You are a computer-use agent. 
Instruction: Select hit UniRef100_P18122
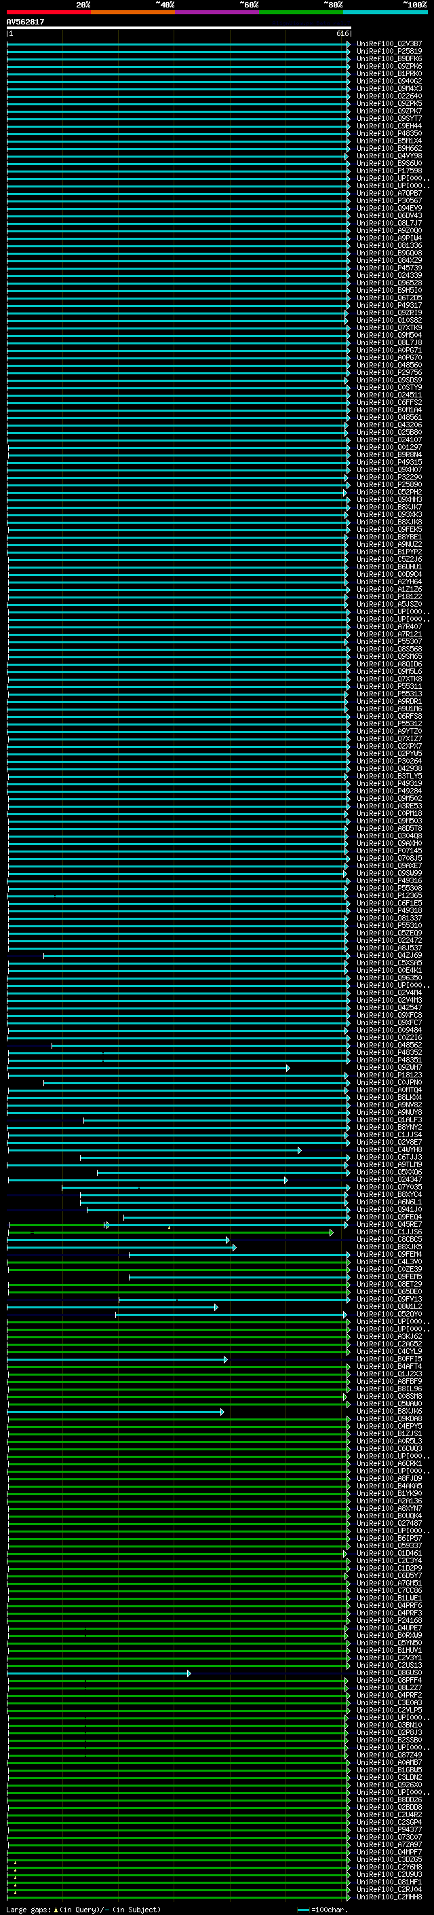(x=389, y=597)
